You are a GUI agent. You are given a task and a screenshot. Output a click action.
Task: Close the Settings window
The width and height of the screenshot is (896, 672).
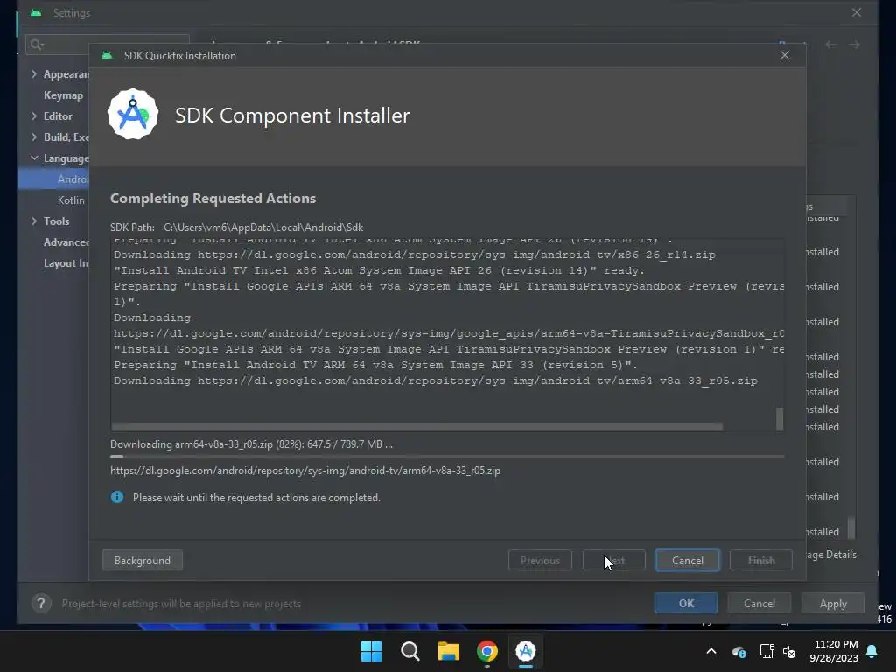(856, 12)
